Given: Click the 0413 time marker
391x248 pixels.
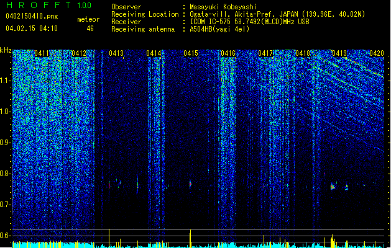Looking at the screenshot, I should (116, 53).
